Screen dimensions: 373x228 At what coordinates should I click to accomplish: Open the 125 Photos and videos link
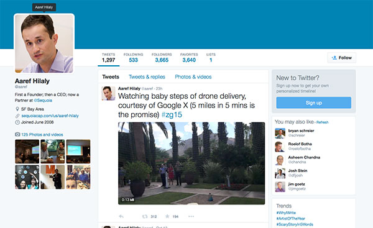tap(42, 135)
